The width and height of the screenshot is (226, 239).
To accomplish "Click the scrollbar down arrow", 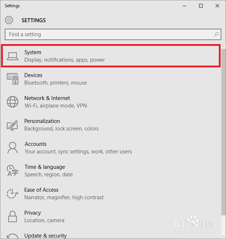I will click(x=223, y=236).
